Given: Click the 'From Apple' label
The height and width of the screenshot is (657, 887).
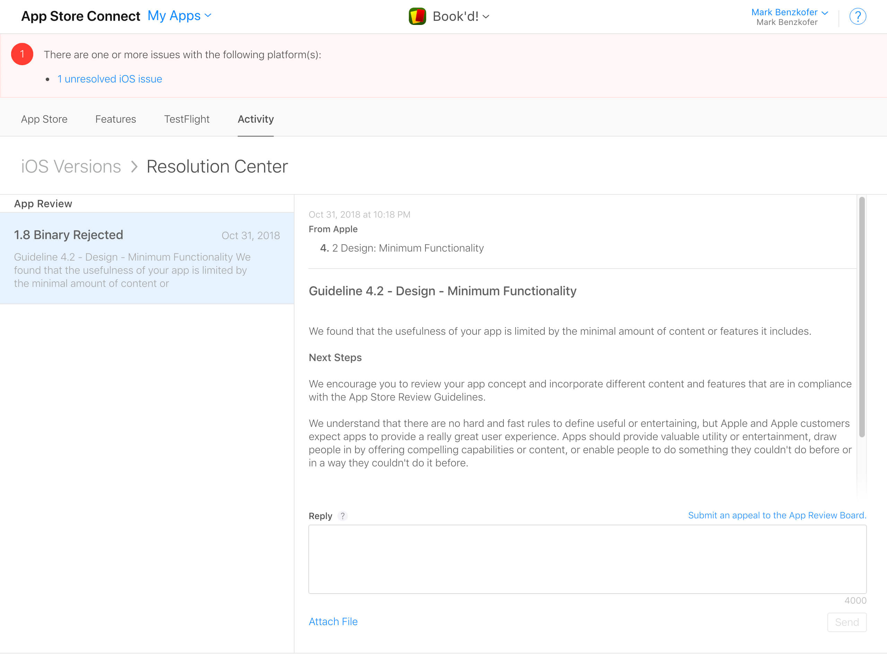Looking at the screenshot, I should click(x=333, y=229).
